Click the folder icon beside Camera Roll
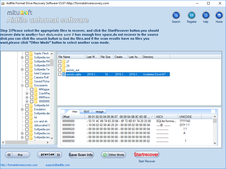This screenshot has width=226, height=169. coord(31,77)
